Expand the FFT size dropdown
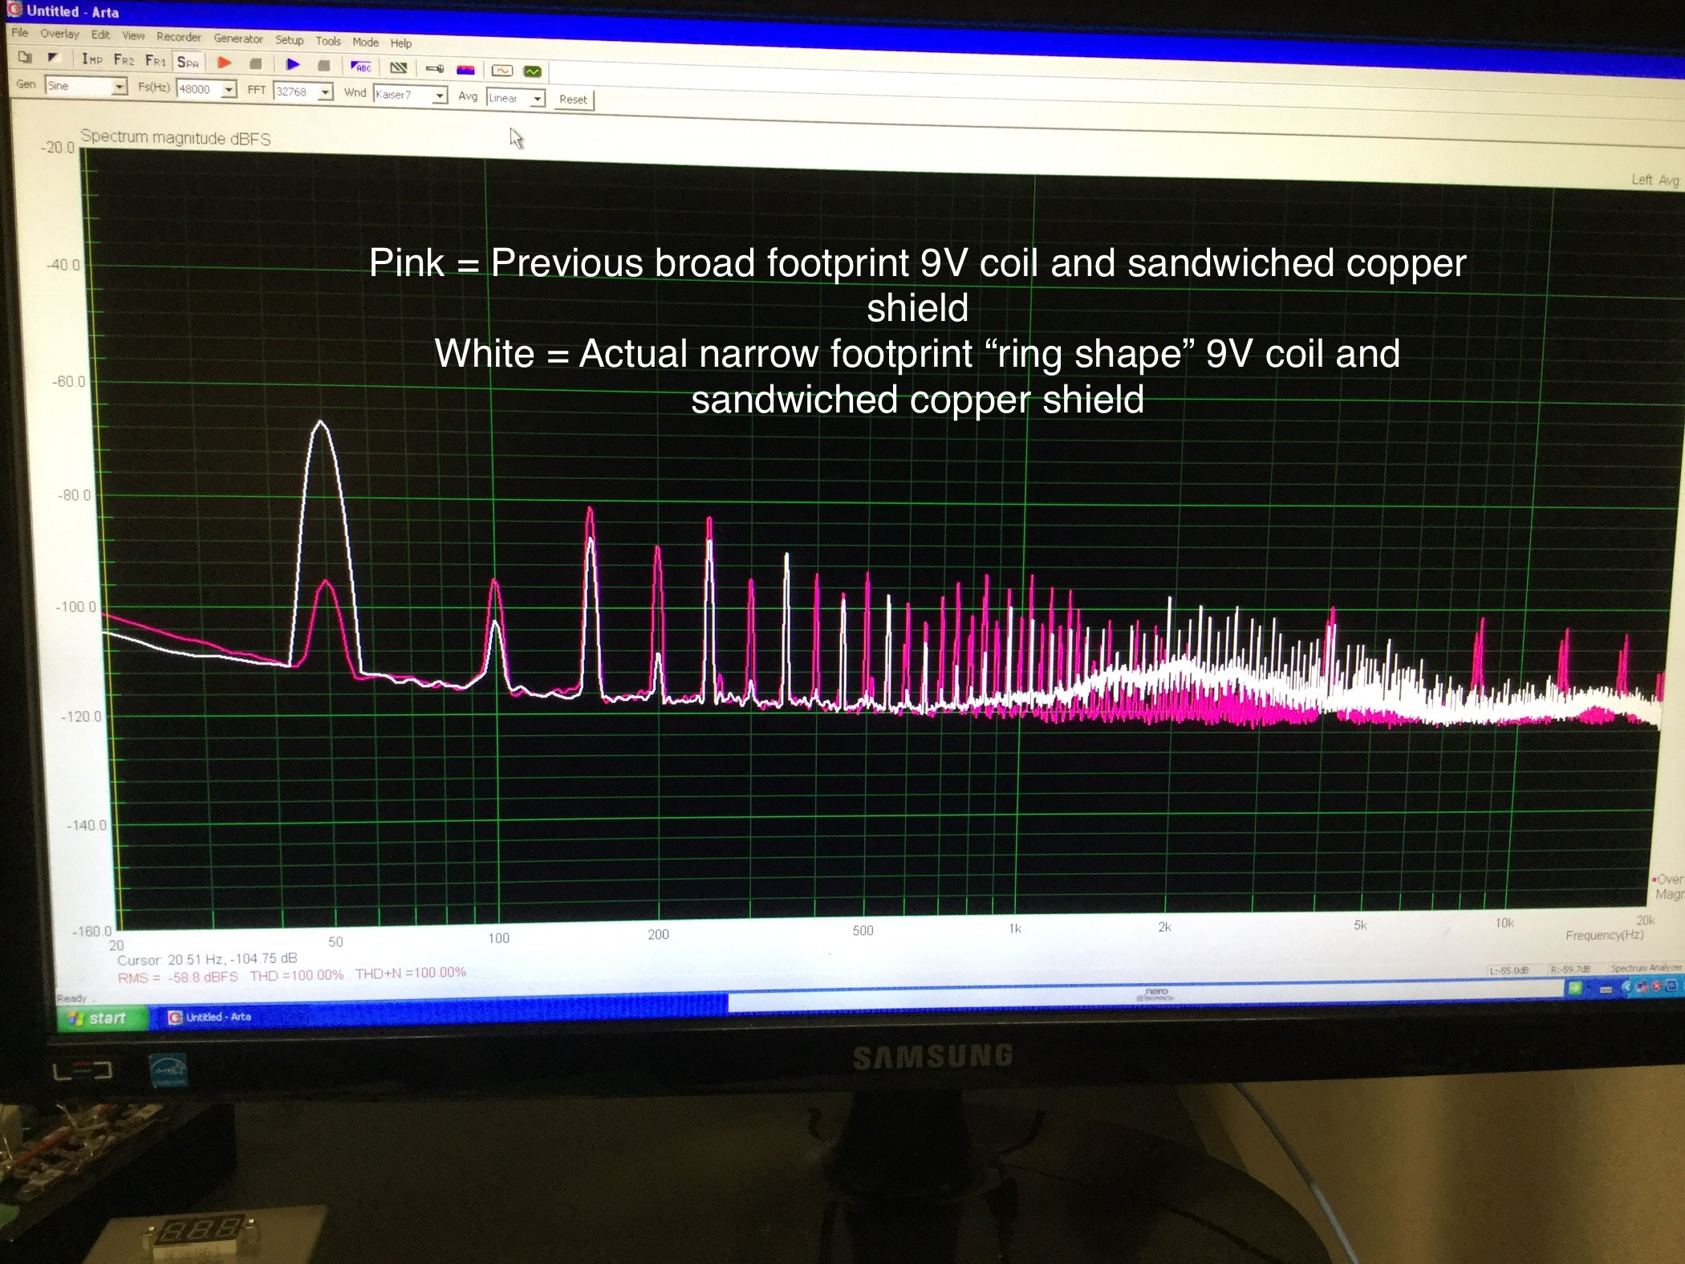Image resolution: width=1685 pixels, height=1264 pixels. [325, 92]
